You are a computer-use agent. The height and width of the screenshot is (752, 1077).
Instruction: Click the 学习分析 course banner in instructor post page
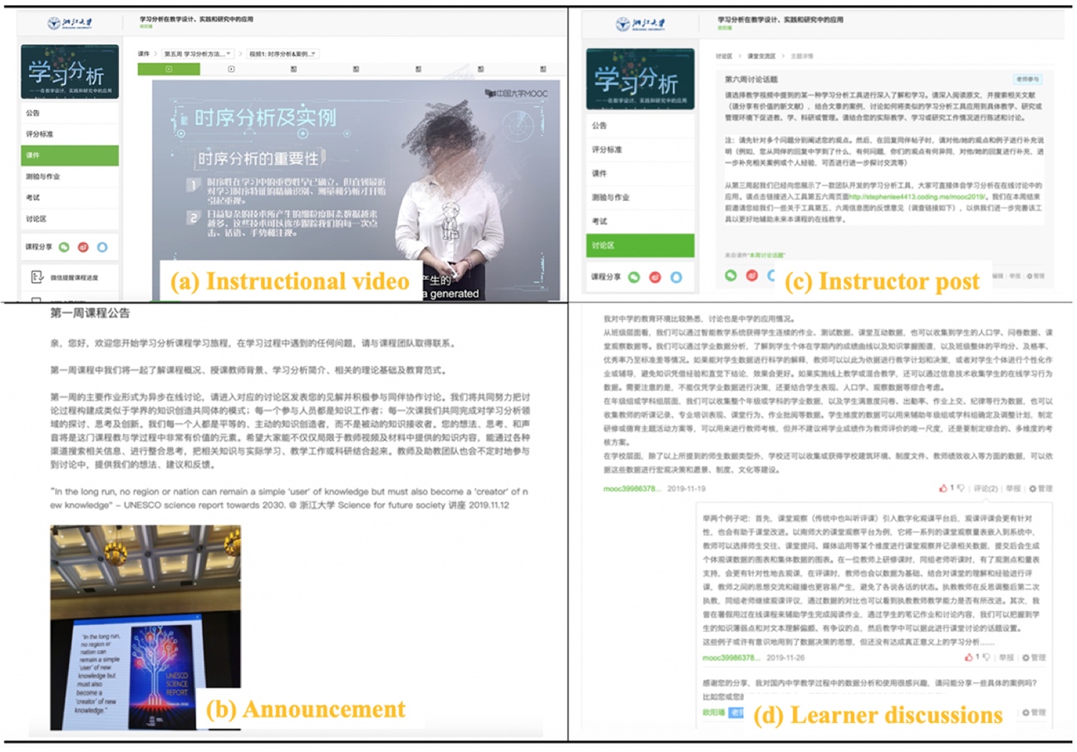[640, 79]
